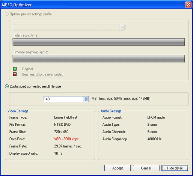Screen dimensions: 193x176
Task: Click the Audio Format label
Action: click(x=112, y=117)
